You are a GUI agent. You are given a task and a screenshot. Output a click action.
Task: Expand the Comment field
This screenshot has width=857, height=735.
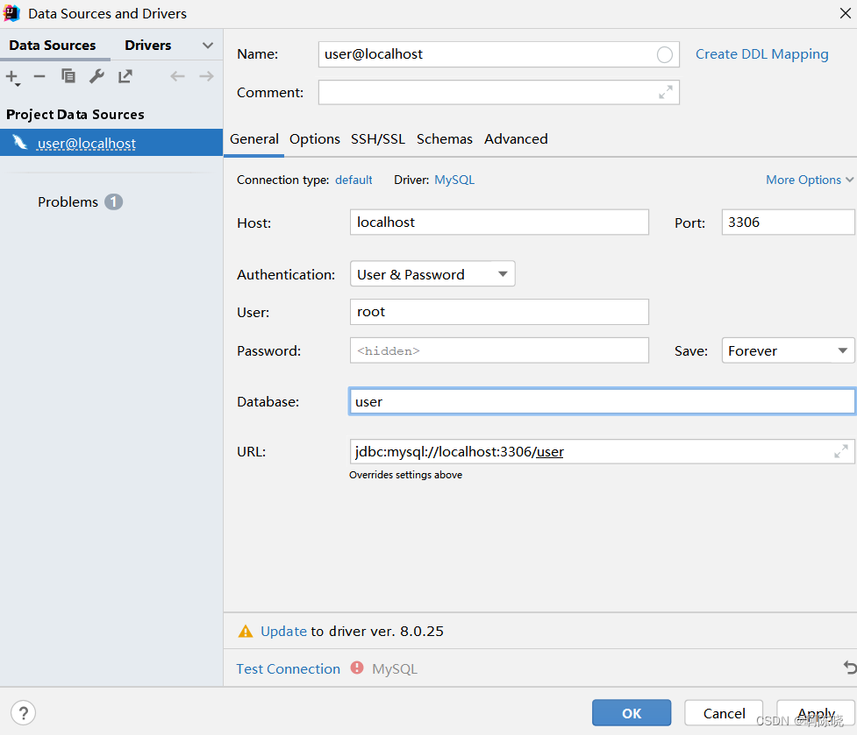click(666, 92)
